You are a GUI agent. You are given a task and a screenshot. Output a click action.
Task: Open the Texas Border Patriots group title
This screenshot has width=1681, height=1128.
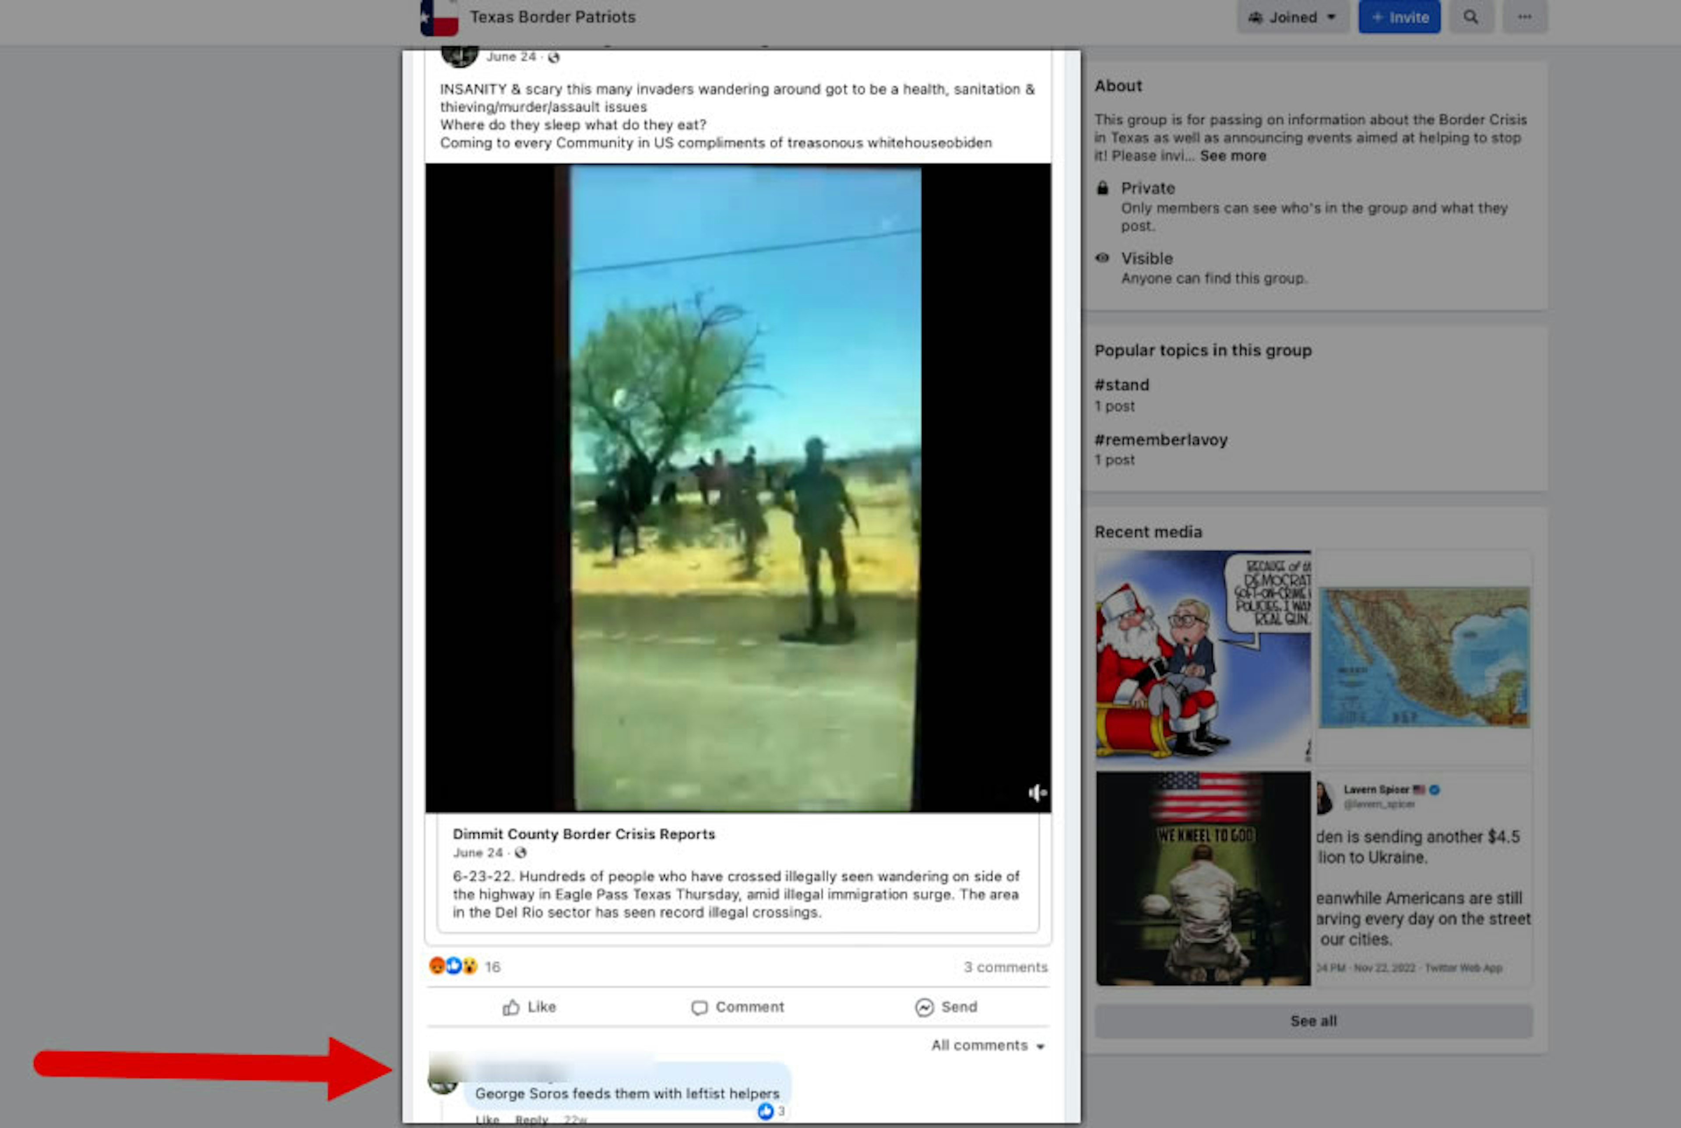(552, 17)
